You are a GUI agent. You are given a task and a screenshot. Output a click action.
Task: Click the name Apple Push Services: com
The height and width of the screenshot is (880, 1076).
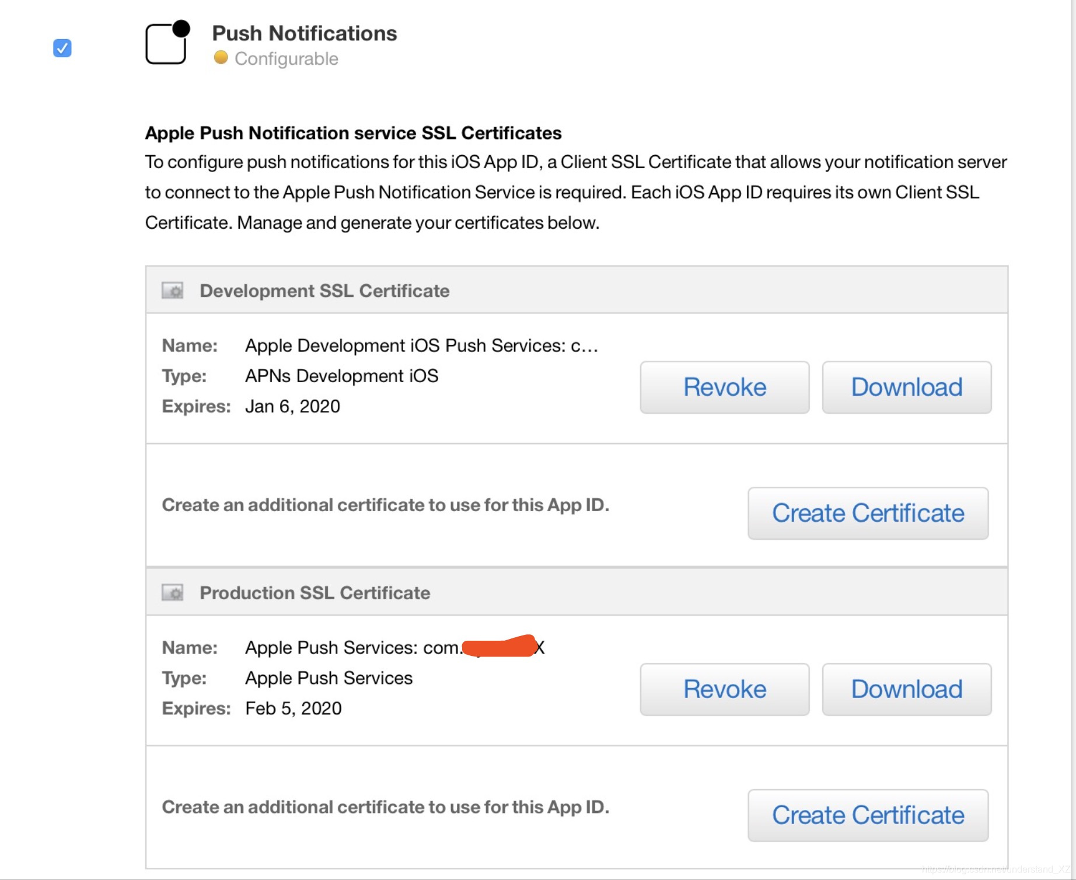click(395, 648)
